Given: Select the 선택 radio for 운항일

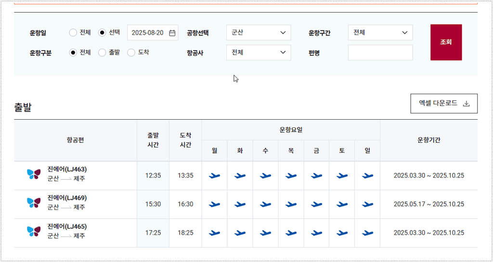Looking at the screenshot, I should (102, 33).
